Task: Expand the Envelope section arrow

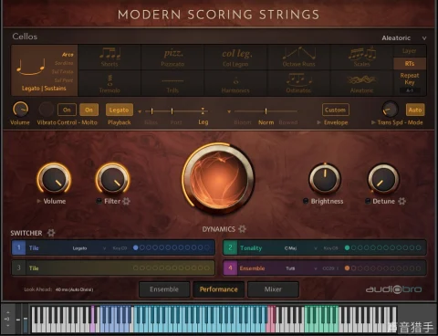Action: point(318,122)
